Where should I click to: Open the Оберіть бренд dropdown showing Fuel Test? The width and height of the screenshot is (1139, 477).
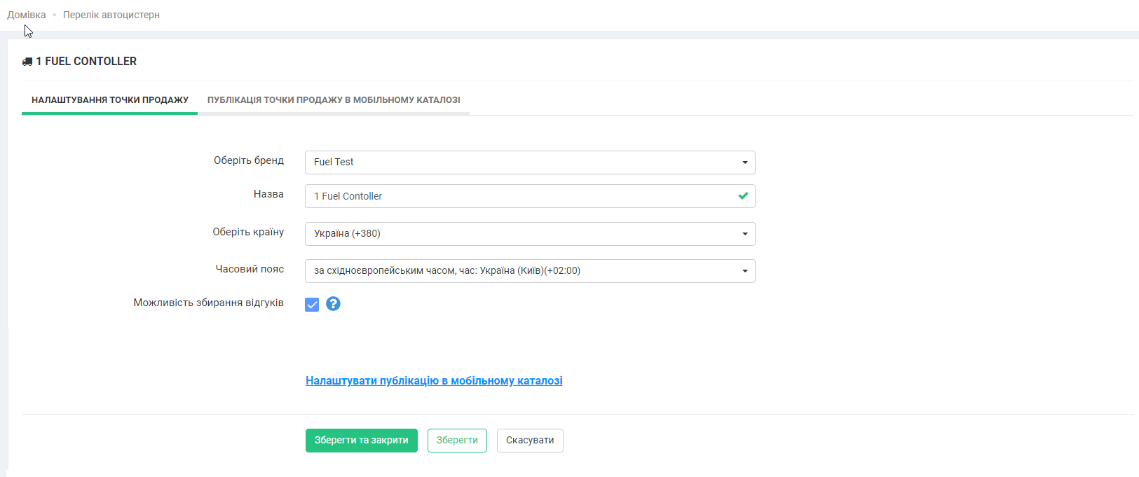point(529,163)
